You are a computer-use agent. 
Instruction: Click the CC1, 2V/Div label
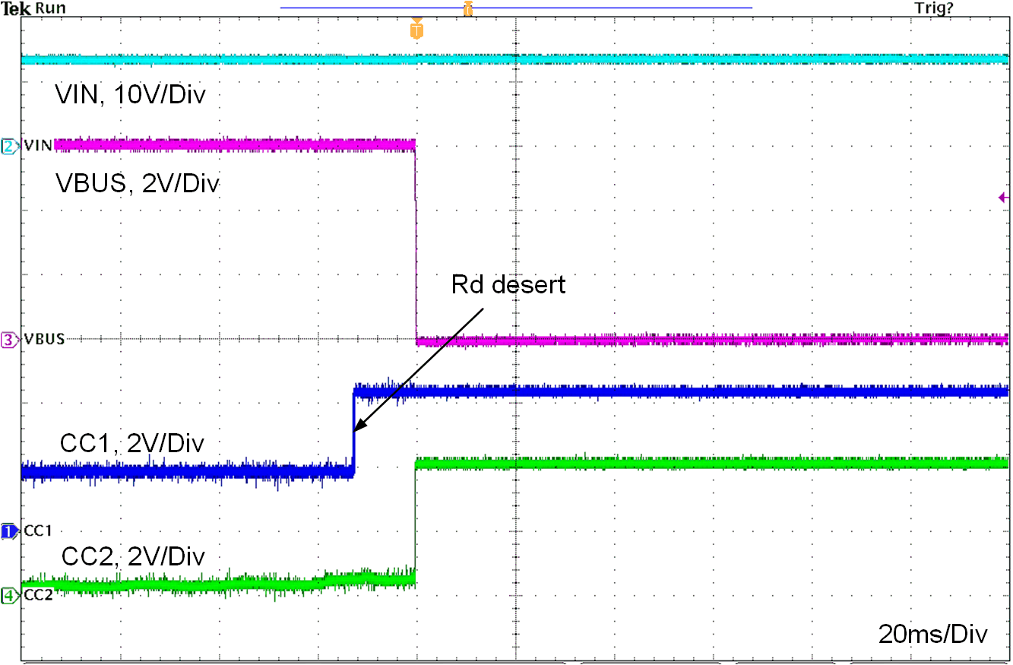[132, 443]
